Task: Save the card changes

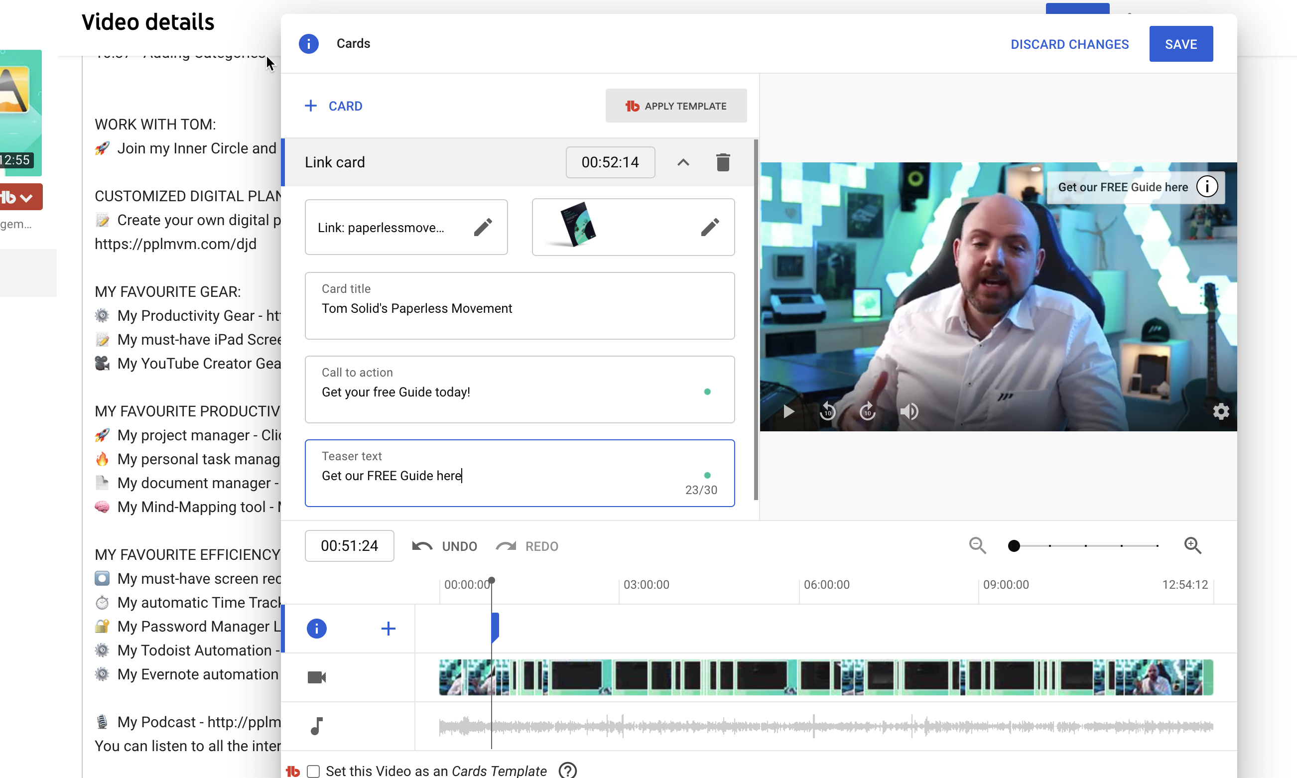Action: (x=1180, y=44)
